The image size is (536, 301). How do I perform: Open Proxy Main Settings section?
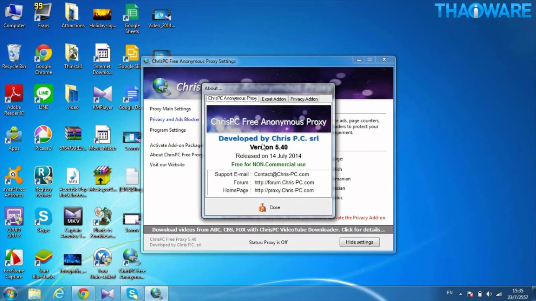coord(170,109)
